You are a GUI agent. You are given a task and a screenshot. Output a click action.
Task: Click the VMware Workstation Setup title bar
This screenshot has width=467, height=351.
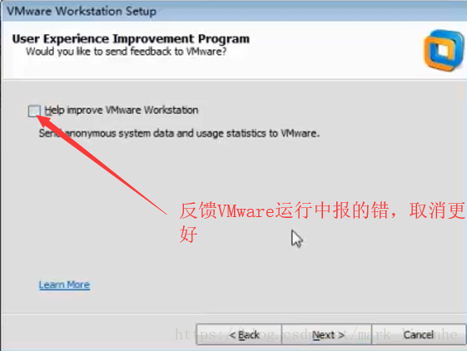click(233, 11)
